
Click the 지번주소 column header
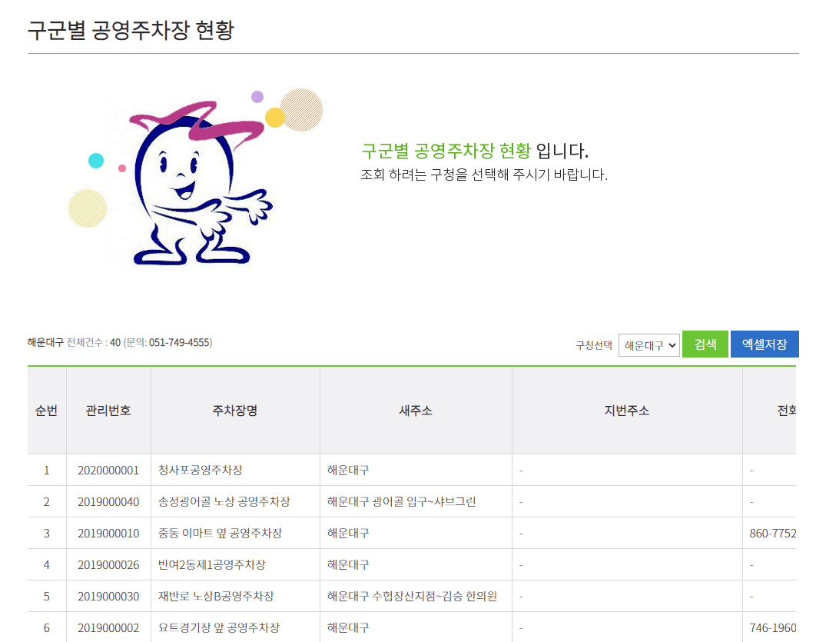tap(627, 410)
